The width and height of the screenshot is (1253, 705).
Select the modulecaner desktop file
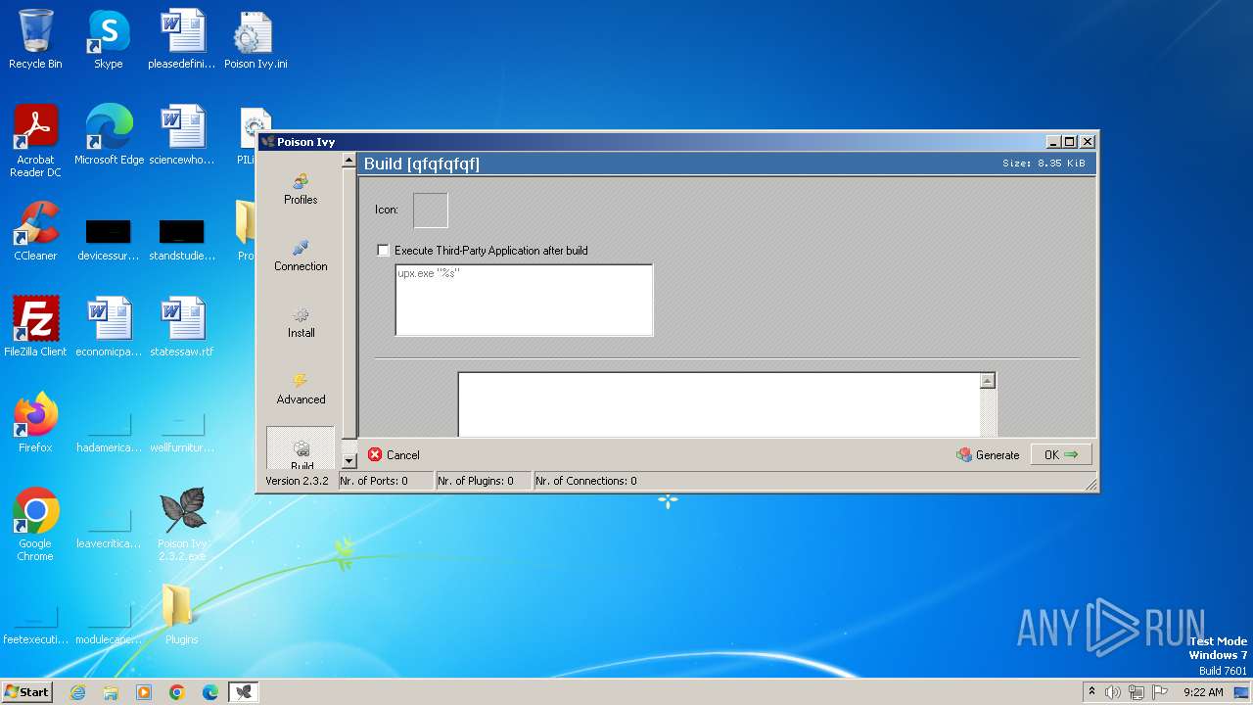tap(109, 623)
